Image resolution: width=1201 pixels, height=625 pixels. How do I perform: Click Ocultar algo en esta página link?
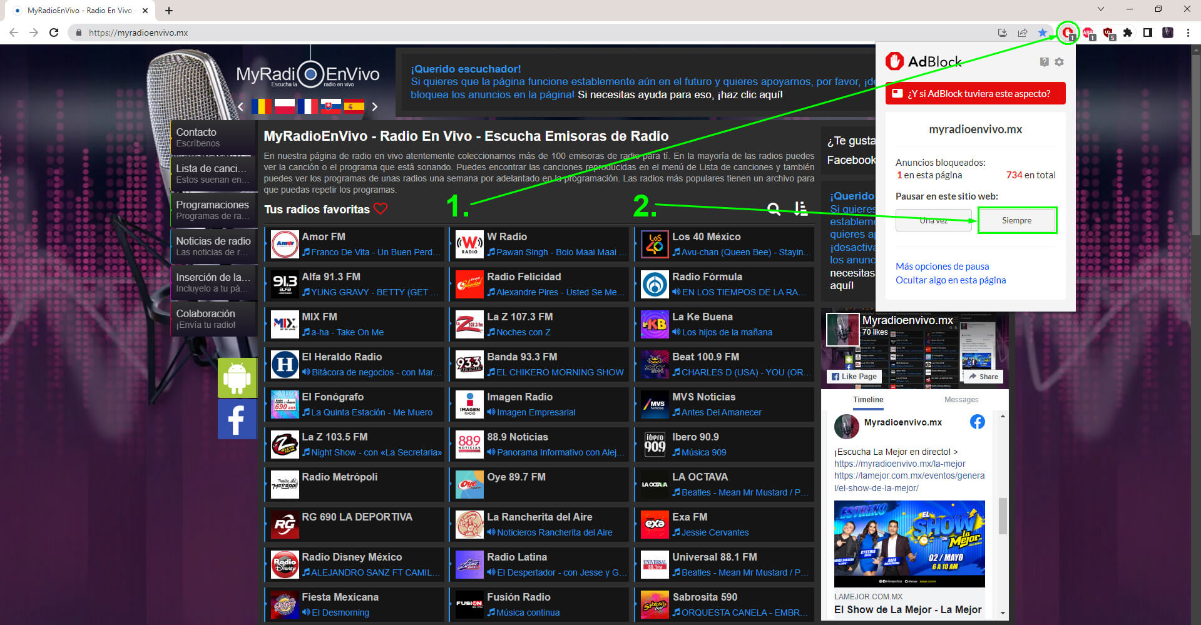[x=951, y=280]
